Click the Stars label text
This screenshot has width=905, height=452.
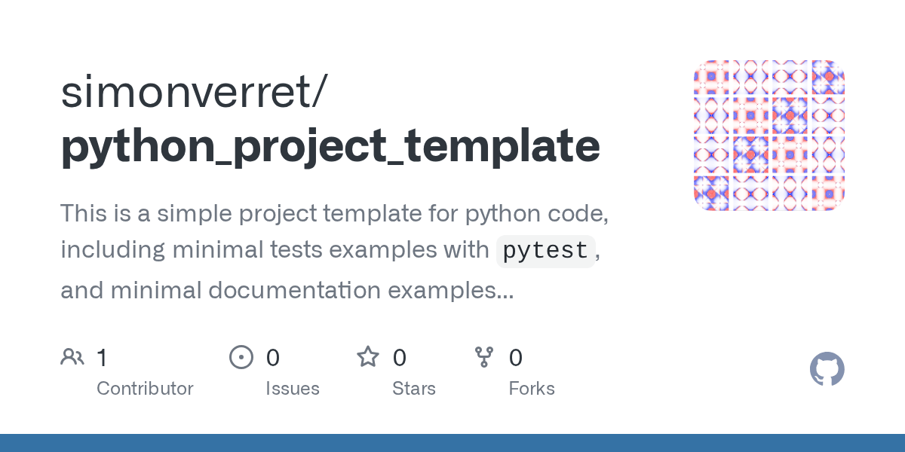pos(414,389)
